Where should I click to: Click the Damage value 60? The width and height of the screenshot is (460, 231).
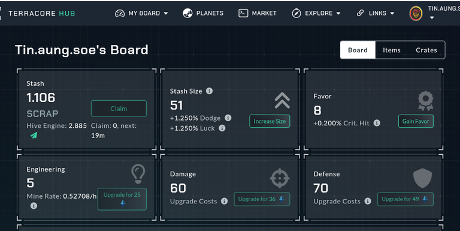tap(178, 188)
